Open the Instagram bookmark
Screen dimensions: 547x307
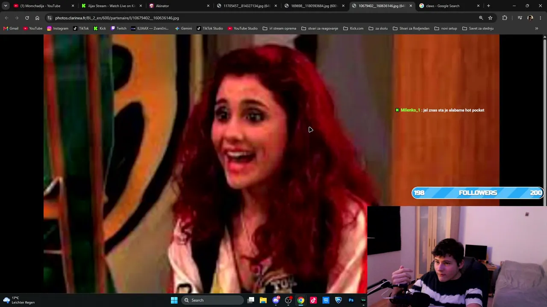58,29
